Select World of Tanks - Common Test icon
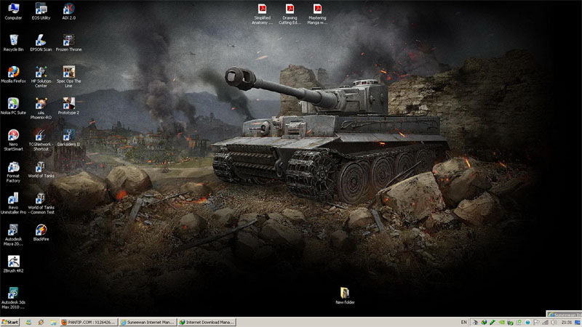The image size is (582, 327). click(x=41, y=203)
